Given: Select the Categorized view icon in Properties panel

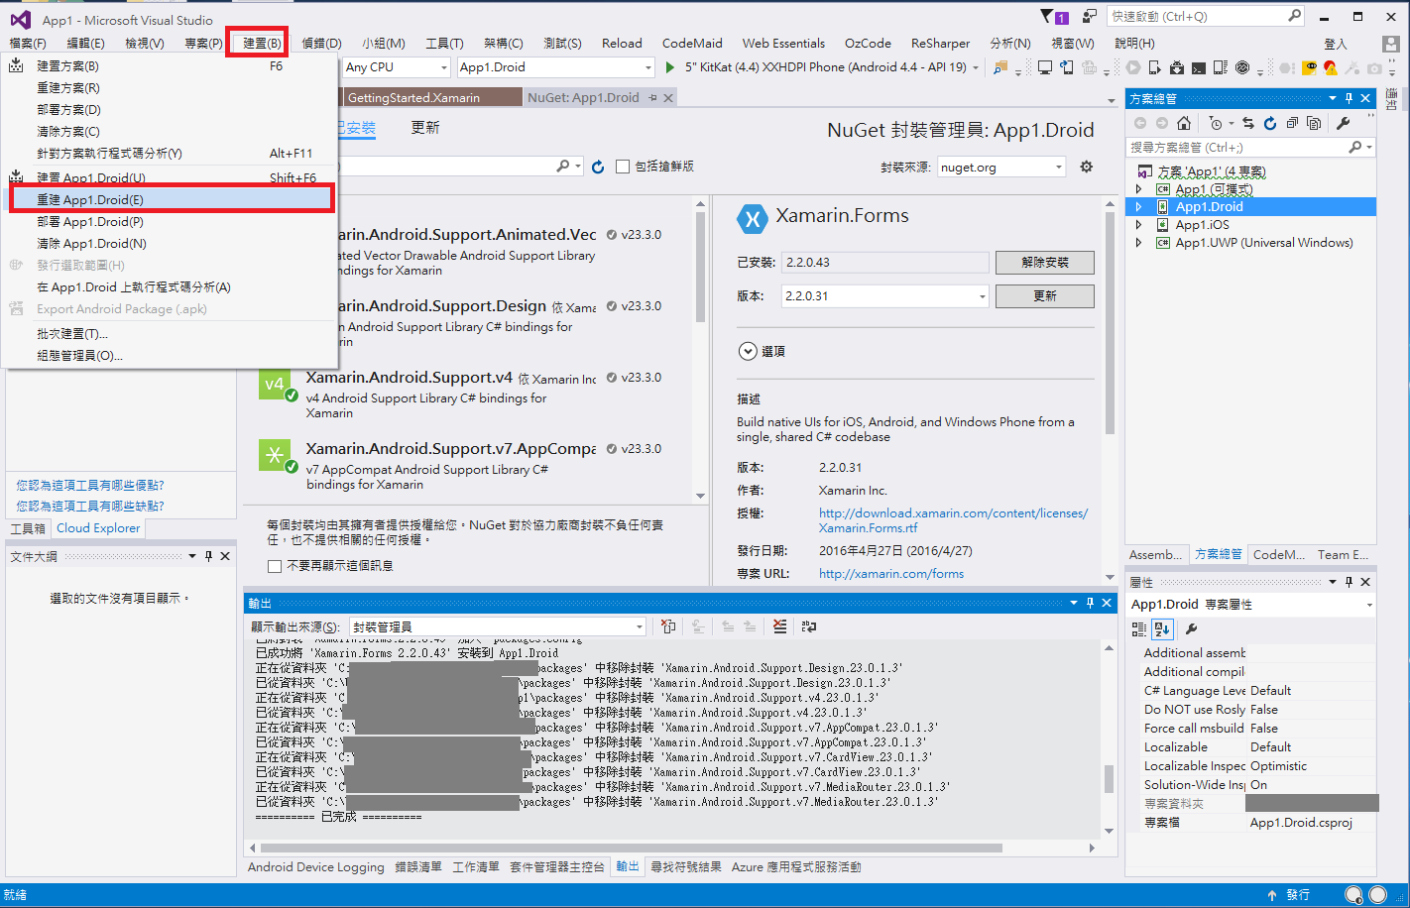Looking at the screenshot, I should pyautogui.click(x=1139, y=628).
